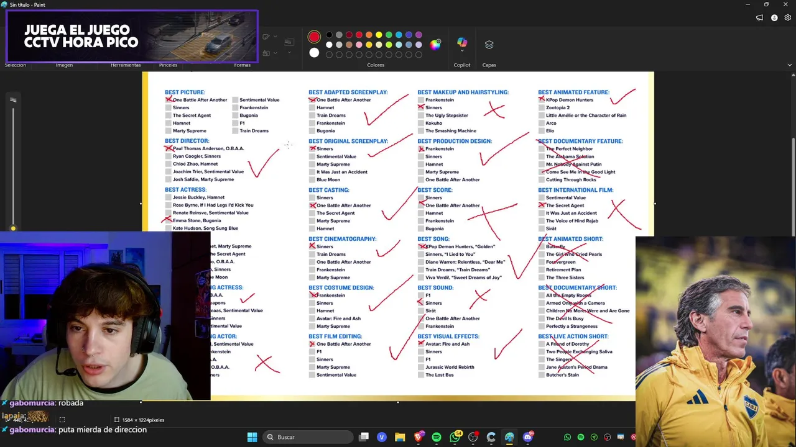Open the account profile icon
This screenshot has width=796, height=447.
point(774,18)
